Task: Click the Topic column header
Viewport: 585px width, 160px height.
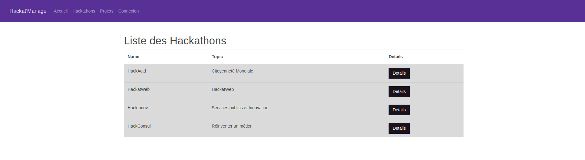Action: [217, 57]
